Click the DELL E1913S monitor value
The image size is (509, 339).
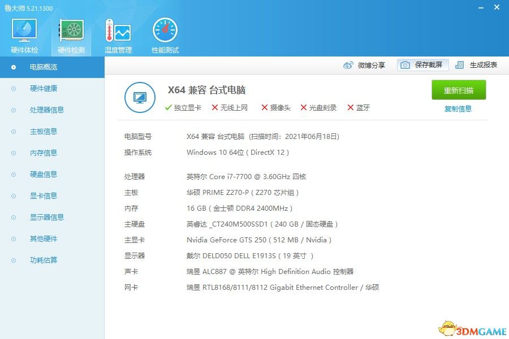pos(250,255)
